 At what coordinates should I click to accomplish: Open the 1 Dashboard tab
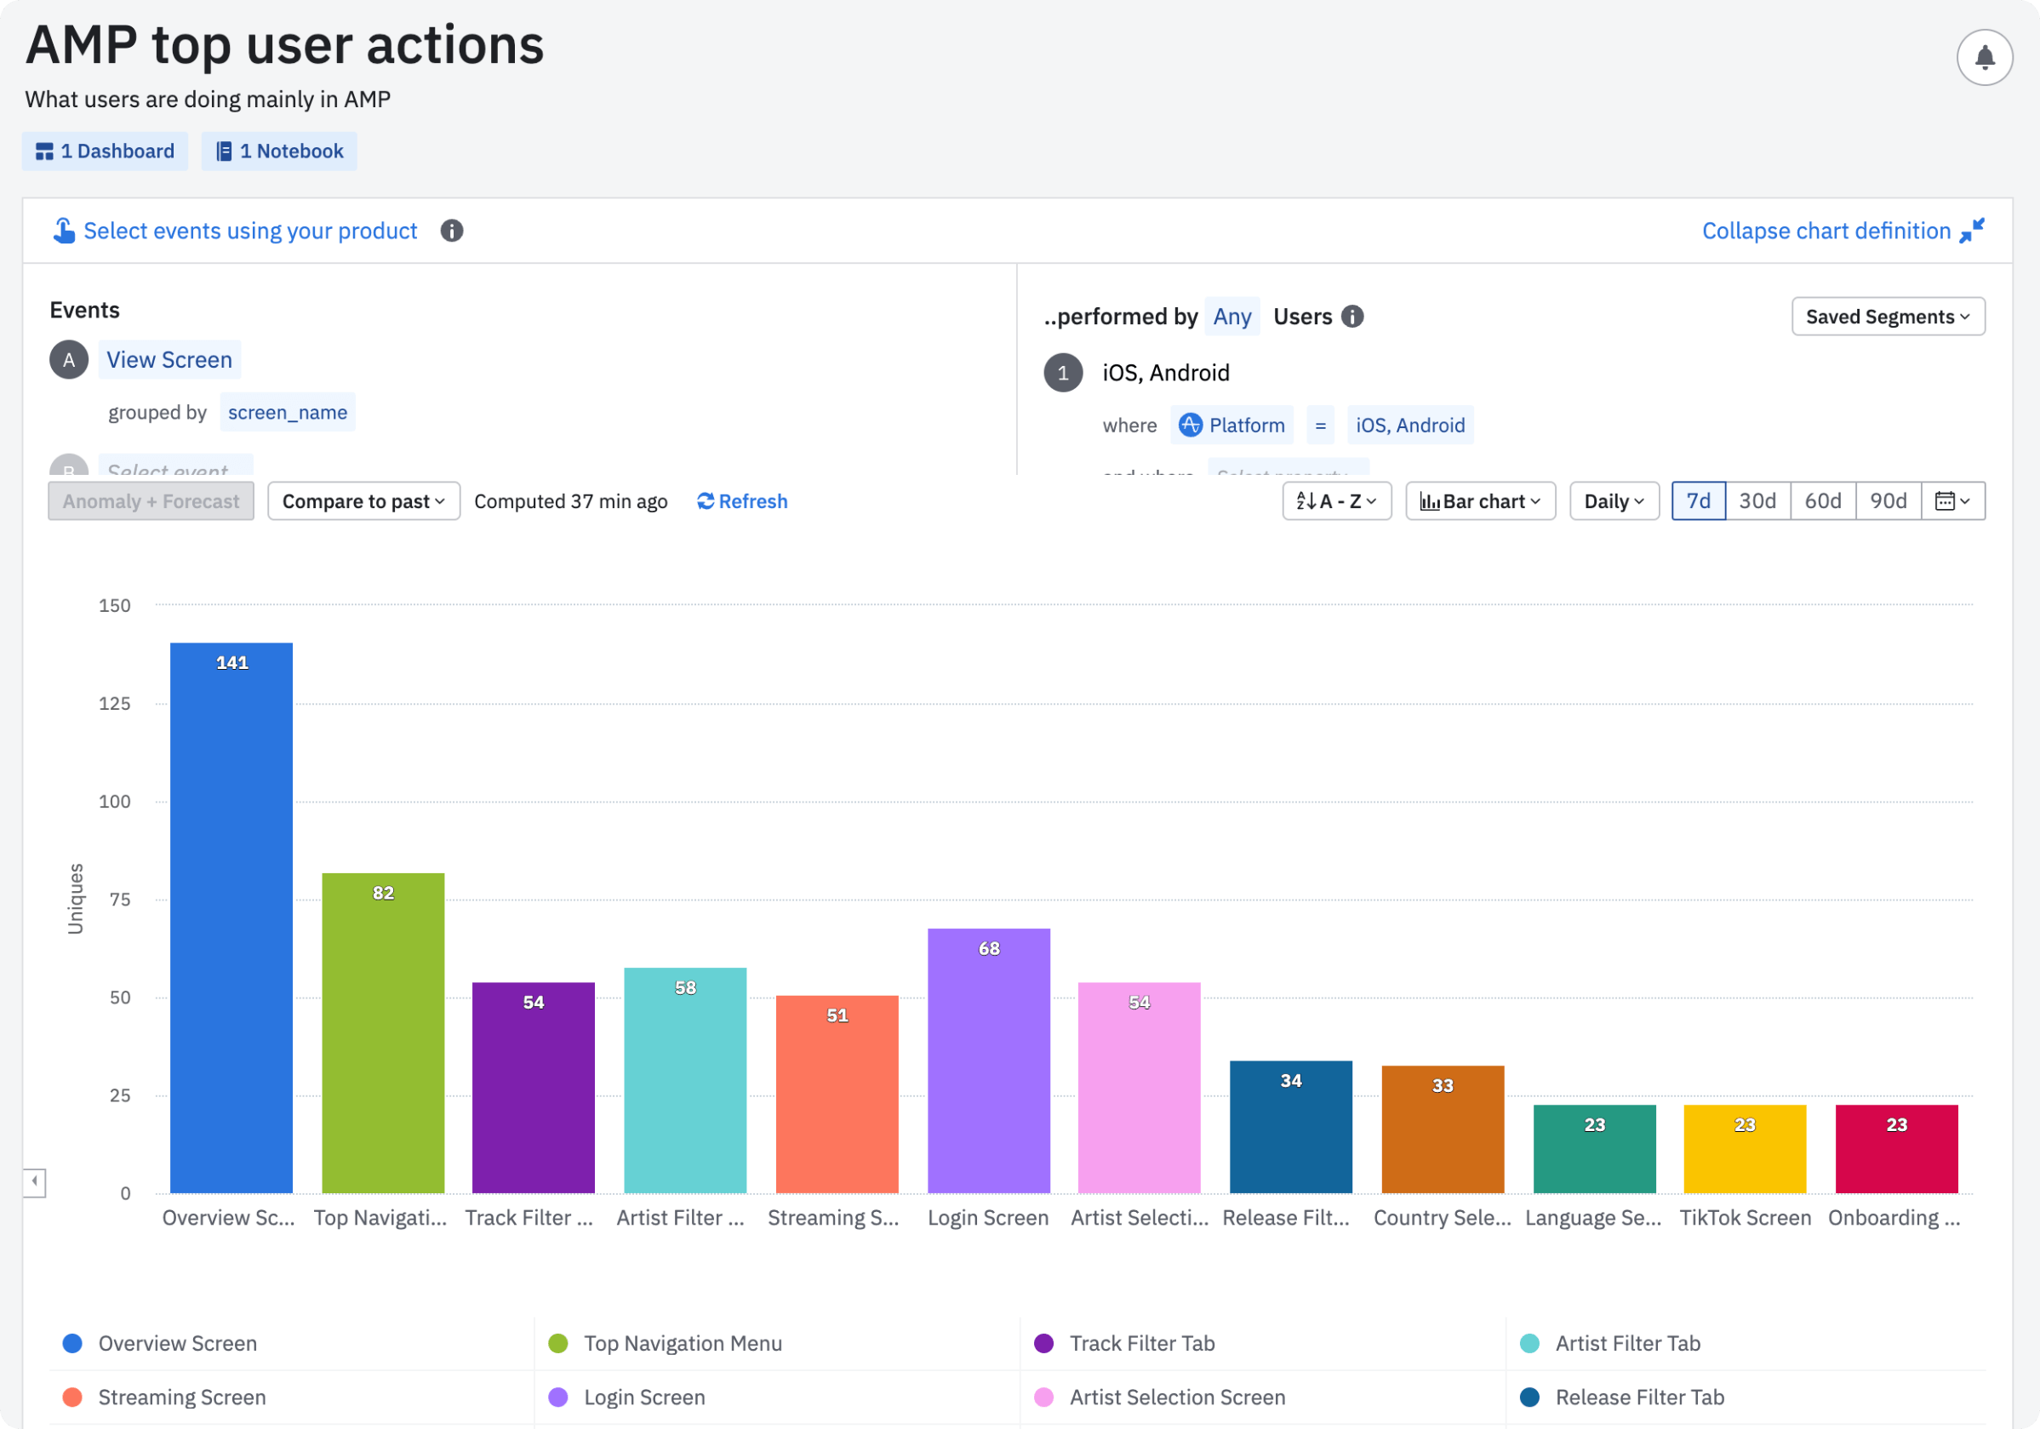coord(105,151)
